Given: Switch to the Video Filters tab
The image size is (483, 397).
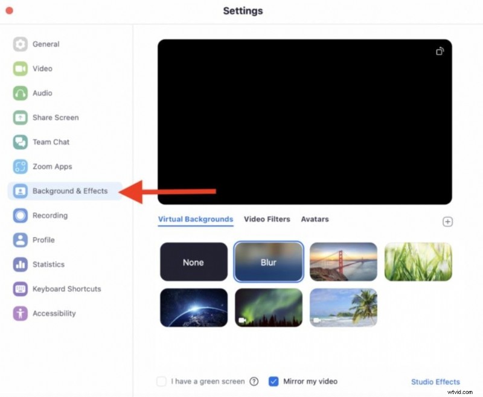Looking at the screenshot, I should pyautogui.click(x=267, y=219).
